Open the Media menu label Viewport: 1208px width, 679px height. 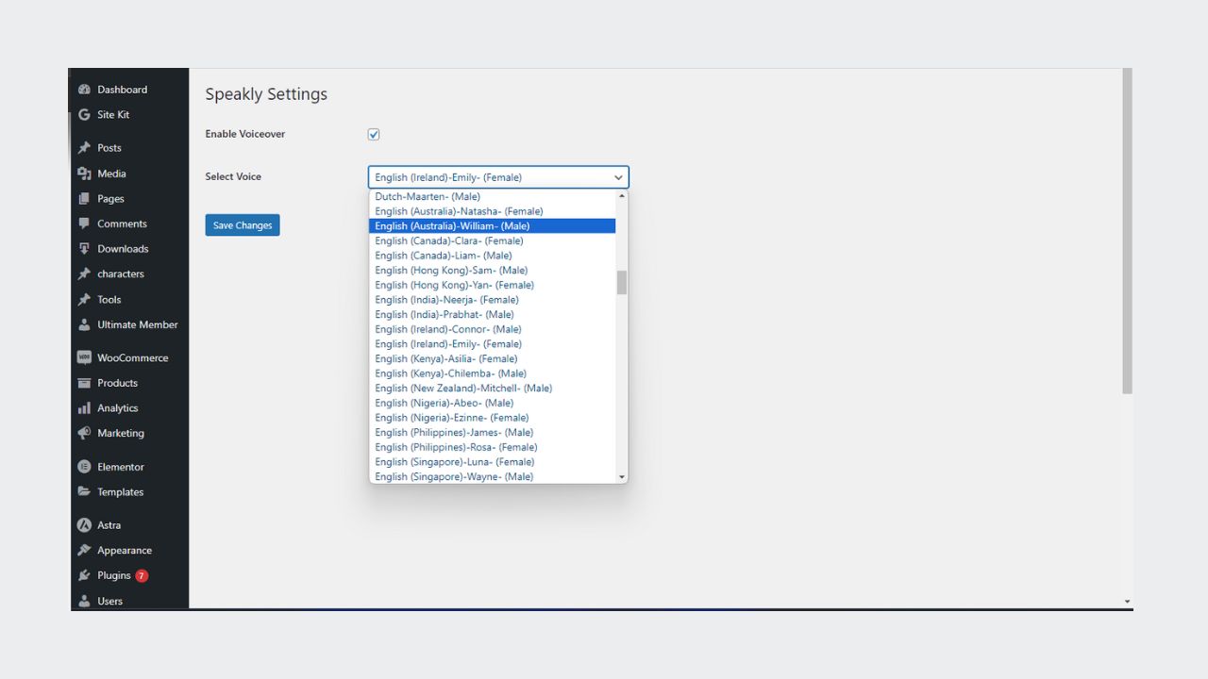(111, 174)
